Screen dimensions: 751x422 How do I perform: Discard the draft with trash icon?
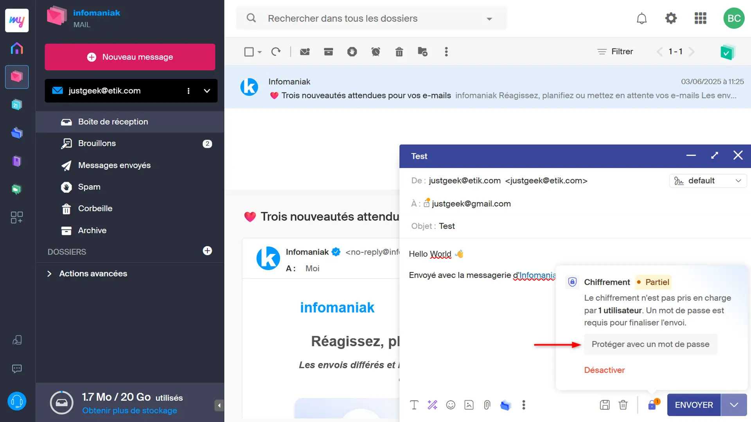tap(623, 405)
